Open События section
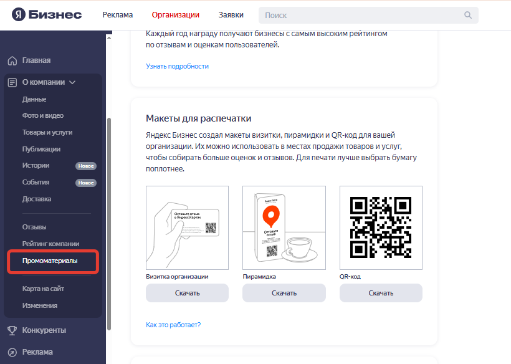Viewport: 511px width, 364px height. tap(36, 182)
